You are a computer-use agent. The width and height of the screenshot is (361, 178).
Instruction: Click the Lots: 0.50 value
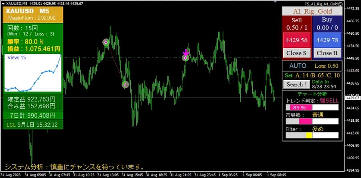click(327, 66)
